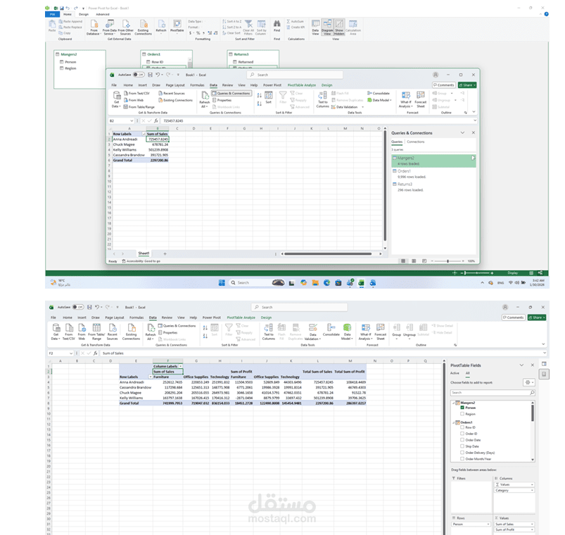Click Paste in Power Pivot Clipboard group
Image resolution: width=565 pixels, height=535 pixels.
(52, 26)
